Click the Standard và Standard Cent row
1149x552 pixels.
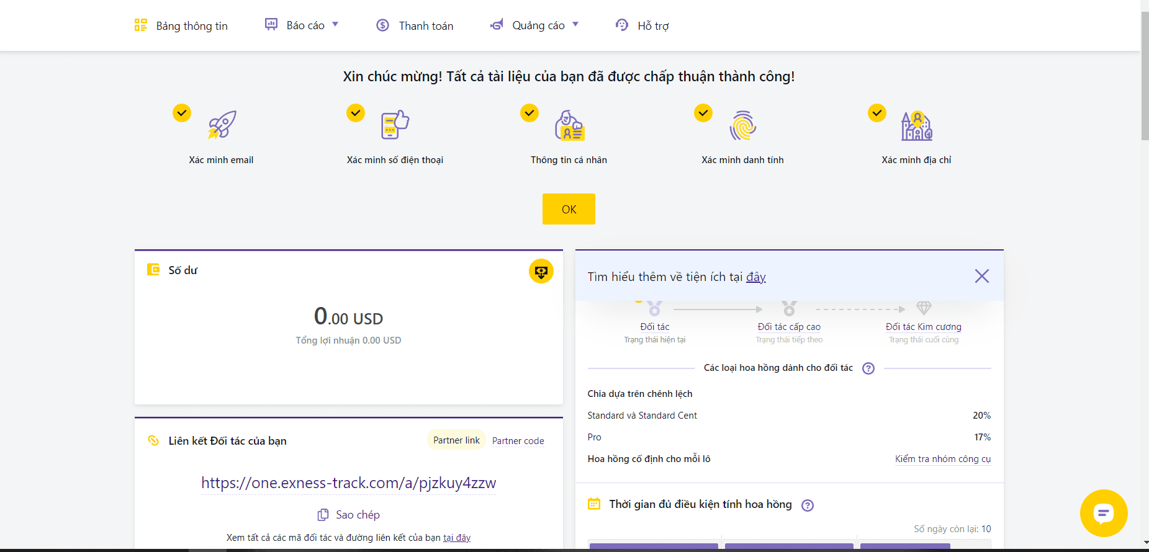click(789, 416)
